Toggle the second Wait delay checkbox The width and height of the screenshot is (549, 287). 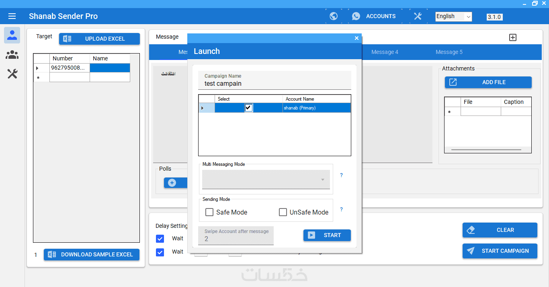click(x=160, y=252)
